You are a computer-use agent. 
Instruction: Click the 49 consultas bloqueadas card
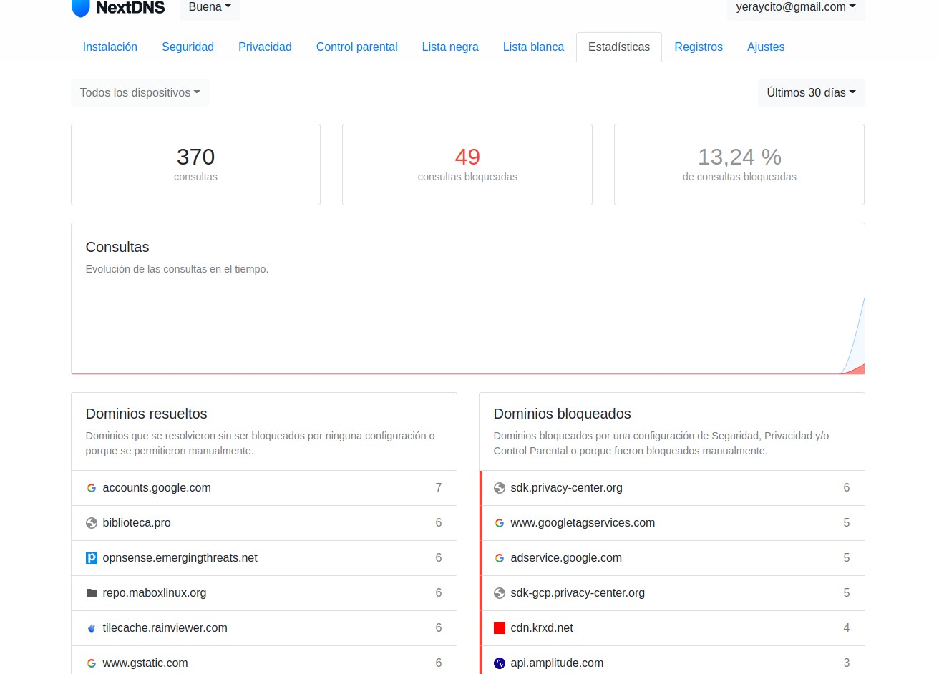click(x=467, y=165)
